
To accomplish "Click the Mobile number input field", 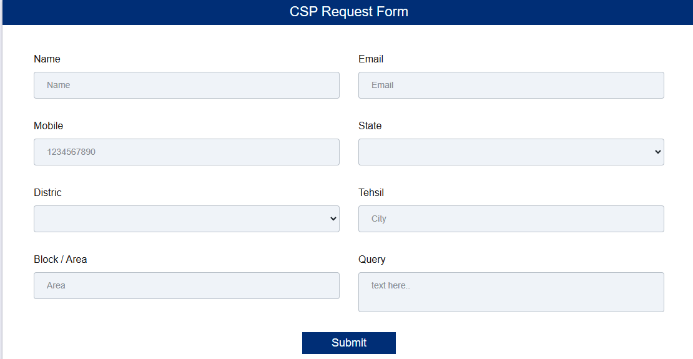I will coord(186,152).
